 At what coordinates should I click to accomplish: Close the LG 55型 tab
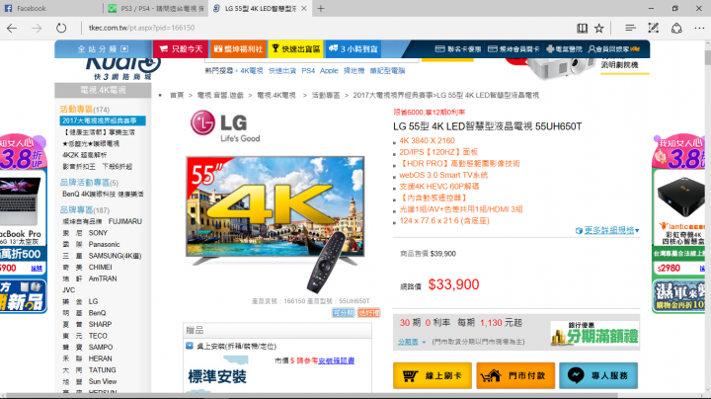pos(304,8)
